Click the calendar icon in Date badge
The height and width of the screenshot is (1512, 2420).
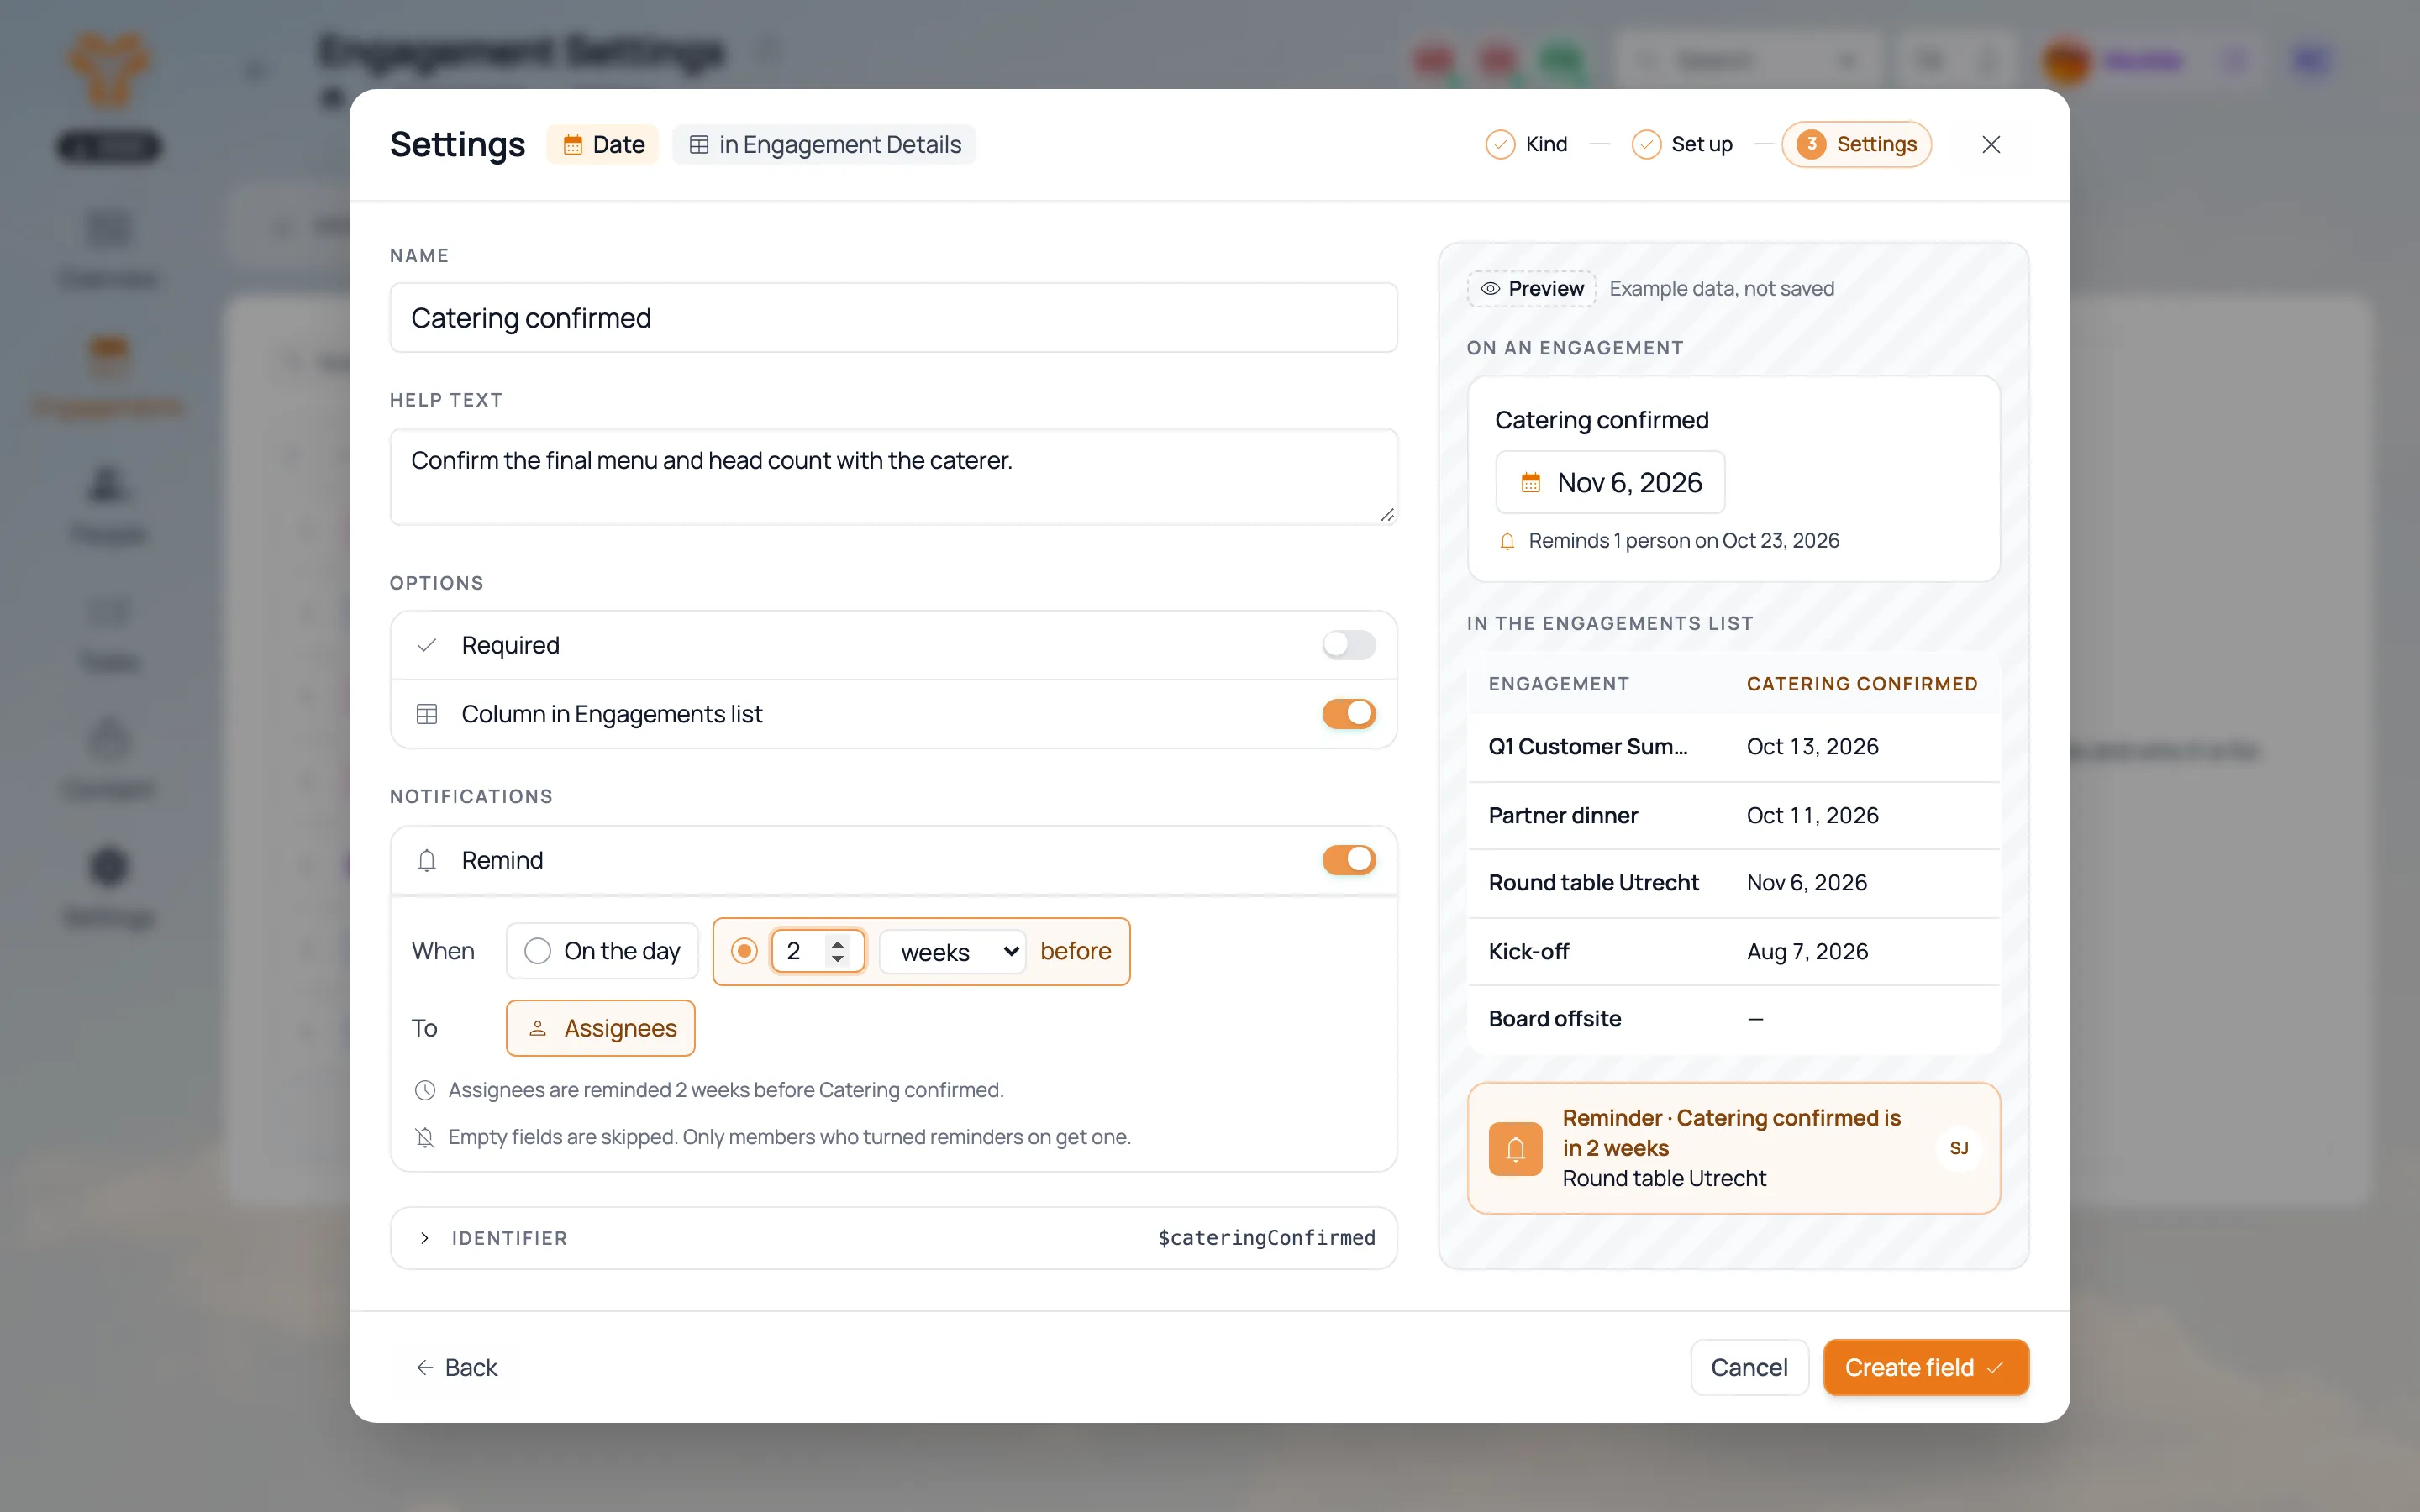573,145
